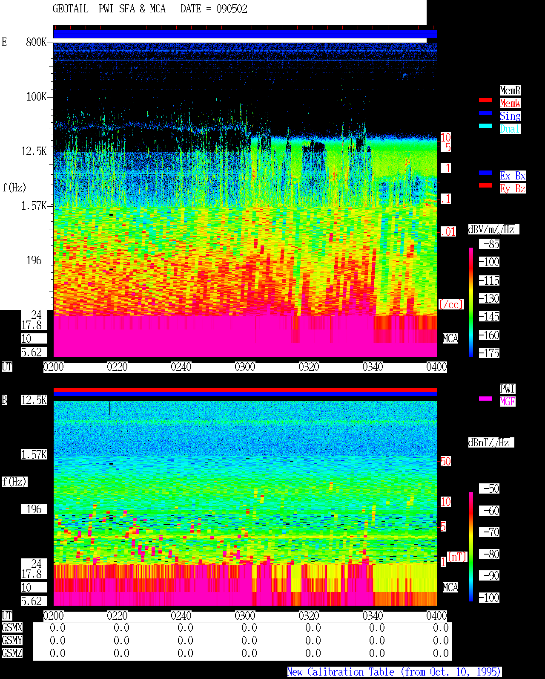Viewport: 545px width, 679px height.
Task: Select the Dual legend label
Action: pos(510,129)
